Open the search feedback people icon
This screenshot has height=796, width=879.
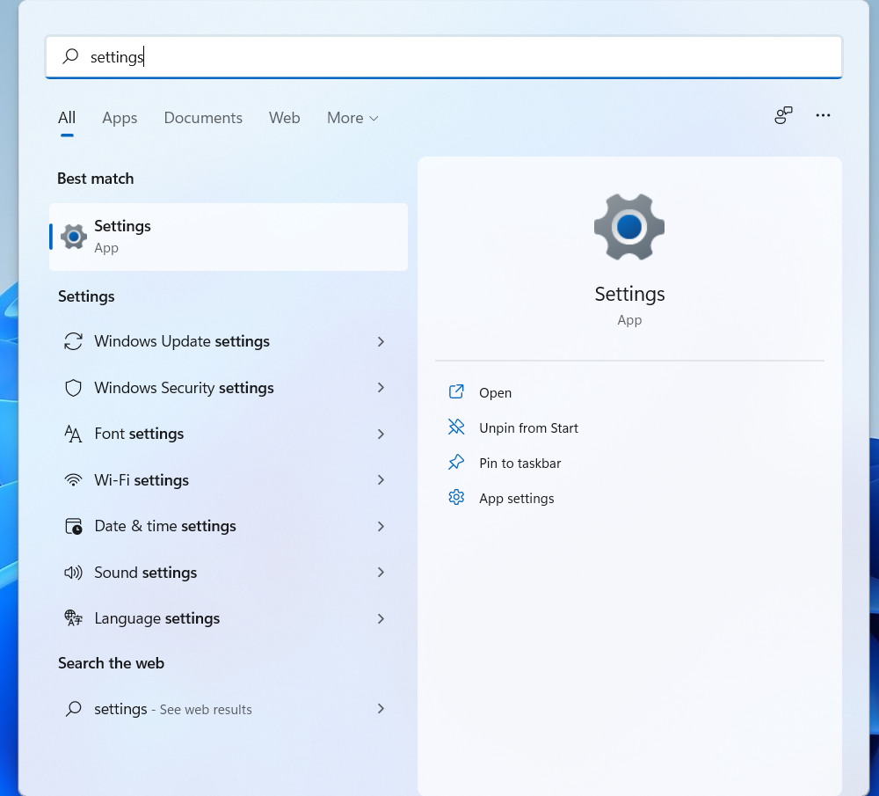783,115
